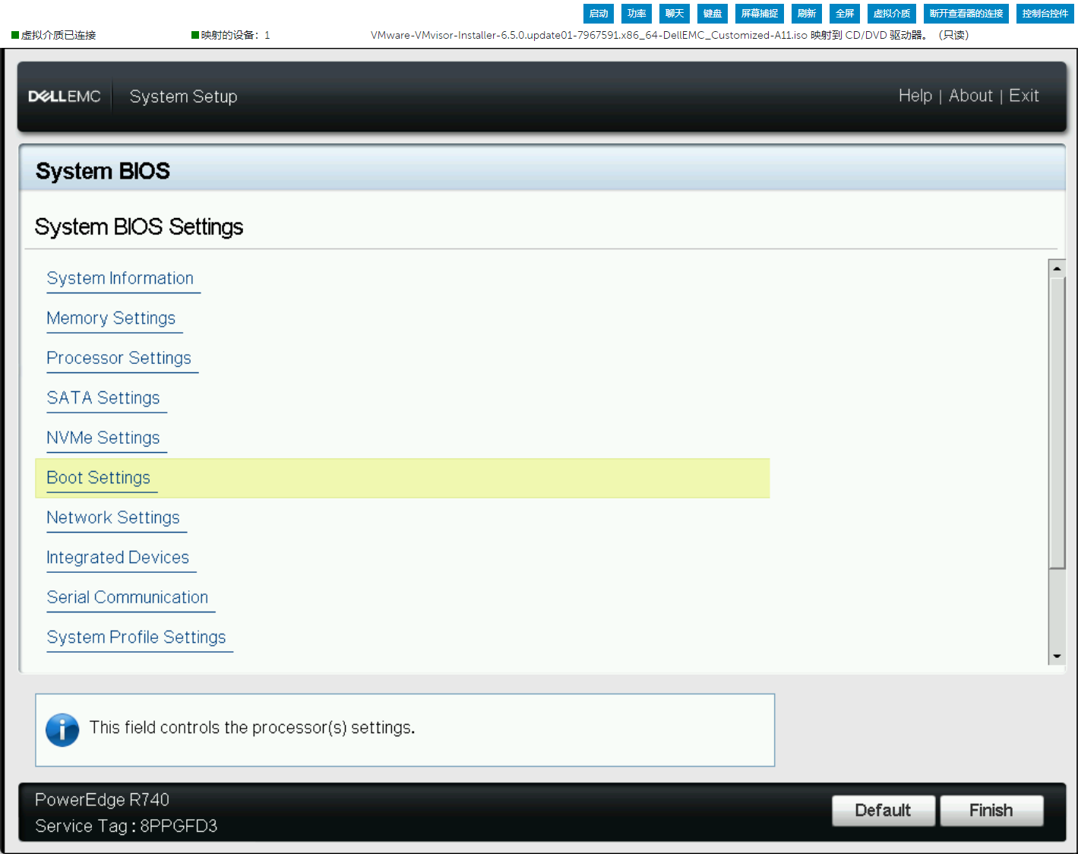The height and width of the screenshot is (854, 1078).
Task: Switch to 全屏 full screen mode
Action: pos(845,14)
